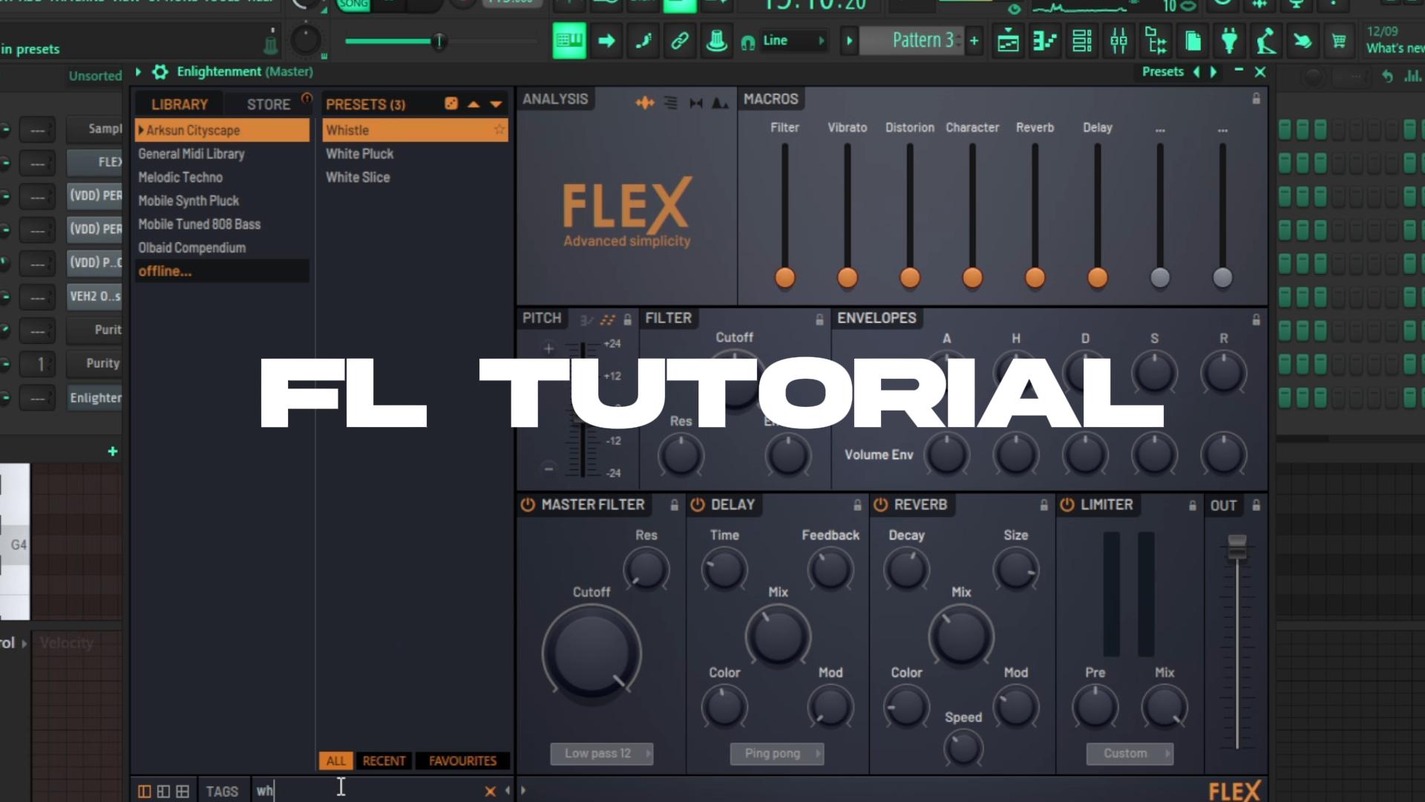Toggle the Reverb power button
The height and width of the screenshot is (802, 1425).
point(881,505)
